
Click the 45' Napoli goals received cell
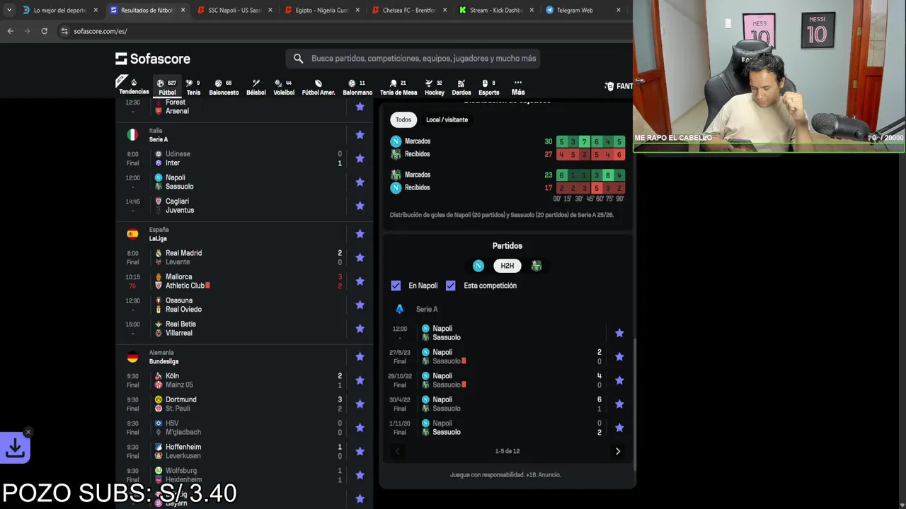click(x=596, y=188)
